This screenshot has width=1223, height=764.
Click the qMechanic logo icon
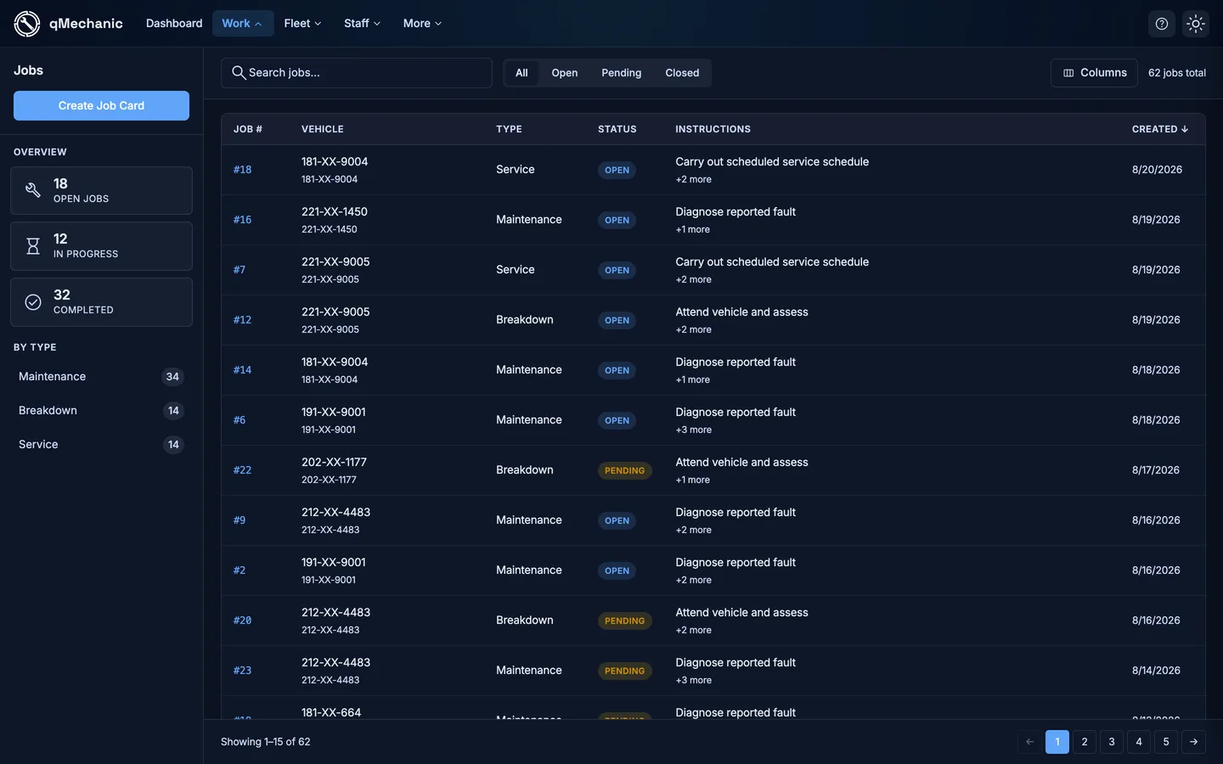(27, 24)
